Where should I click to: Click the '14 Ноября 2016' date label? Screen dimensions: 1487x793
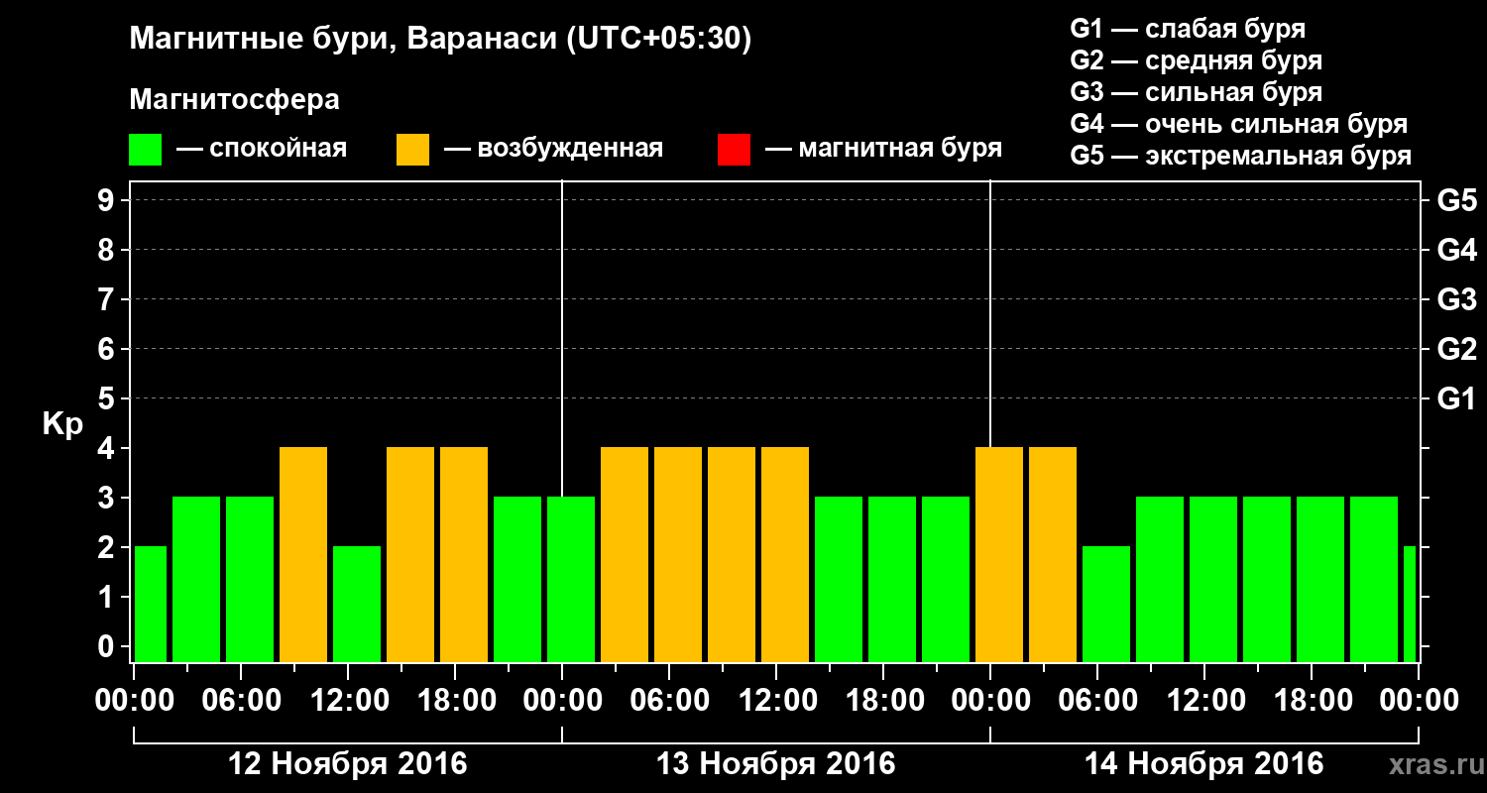click(1204, 763)
